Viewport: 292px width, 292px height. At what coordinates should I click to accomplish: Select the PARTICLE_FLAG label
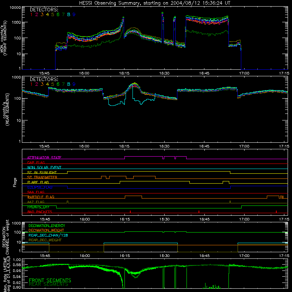(41, 197)
